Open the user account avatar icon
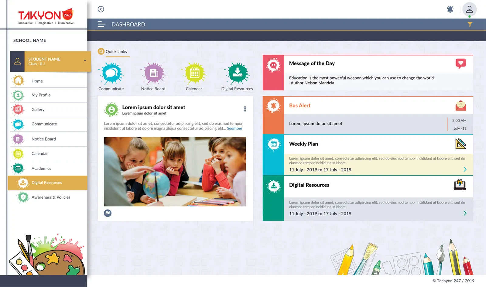486x287 pixels. tap(469, 9)
